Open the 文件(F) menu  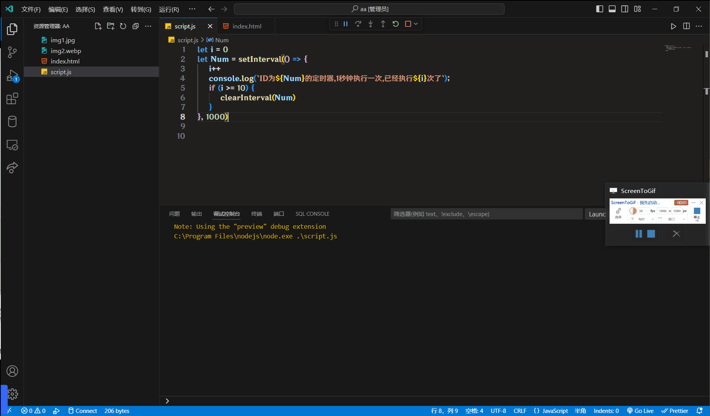click(x=31, y=9)
